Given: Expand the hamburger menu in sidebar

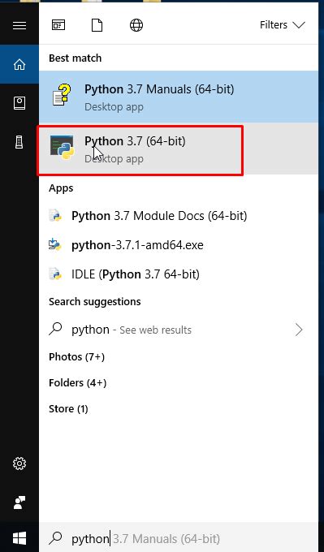Looking at the screenshot, I should coord(19,25).
